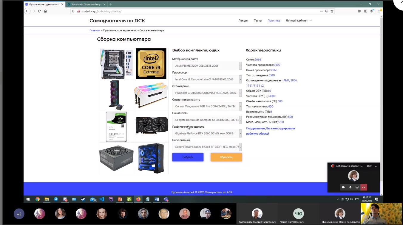Open Steam from the taskbar
This screenshot has width=403, height=225.
(x=83, y=199)
